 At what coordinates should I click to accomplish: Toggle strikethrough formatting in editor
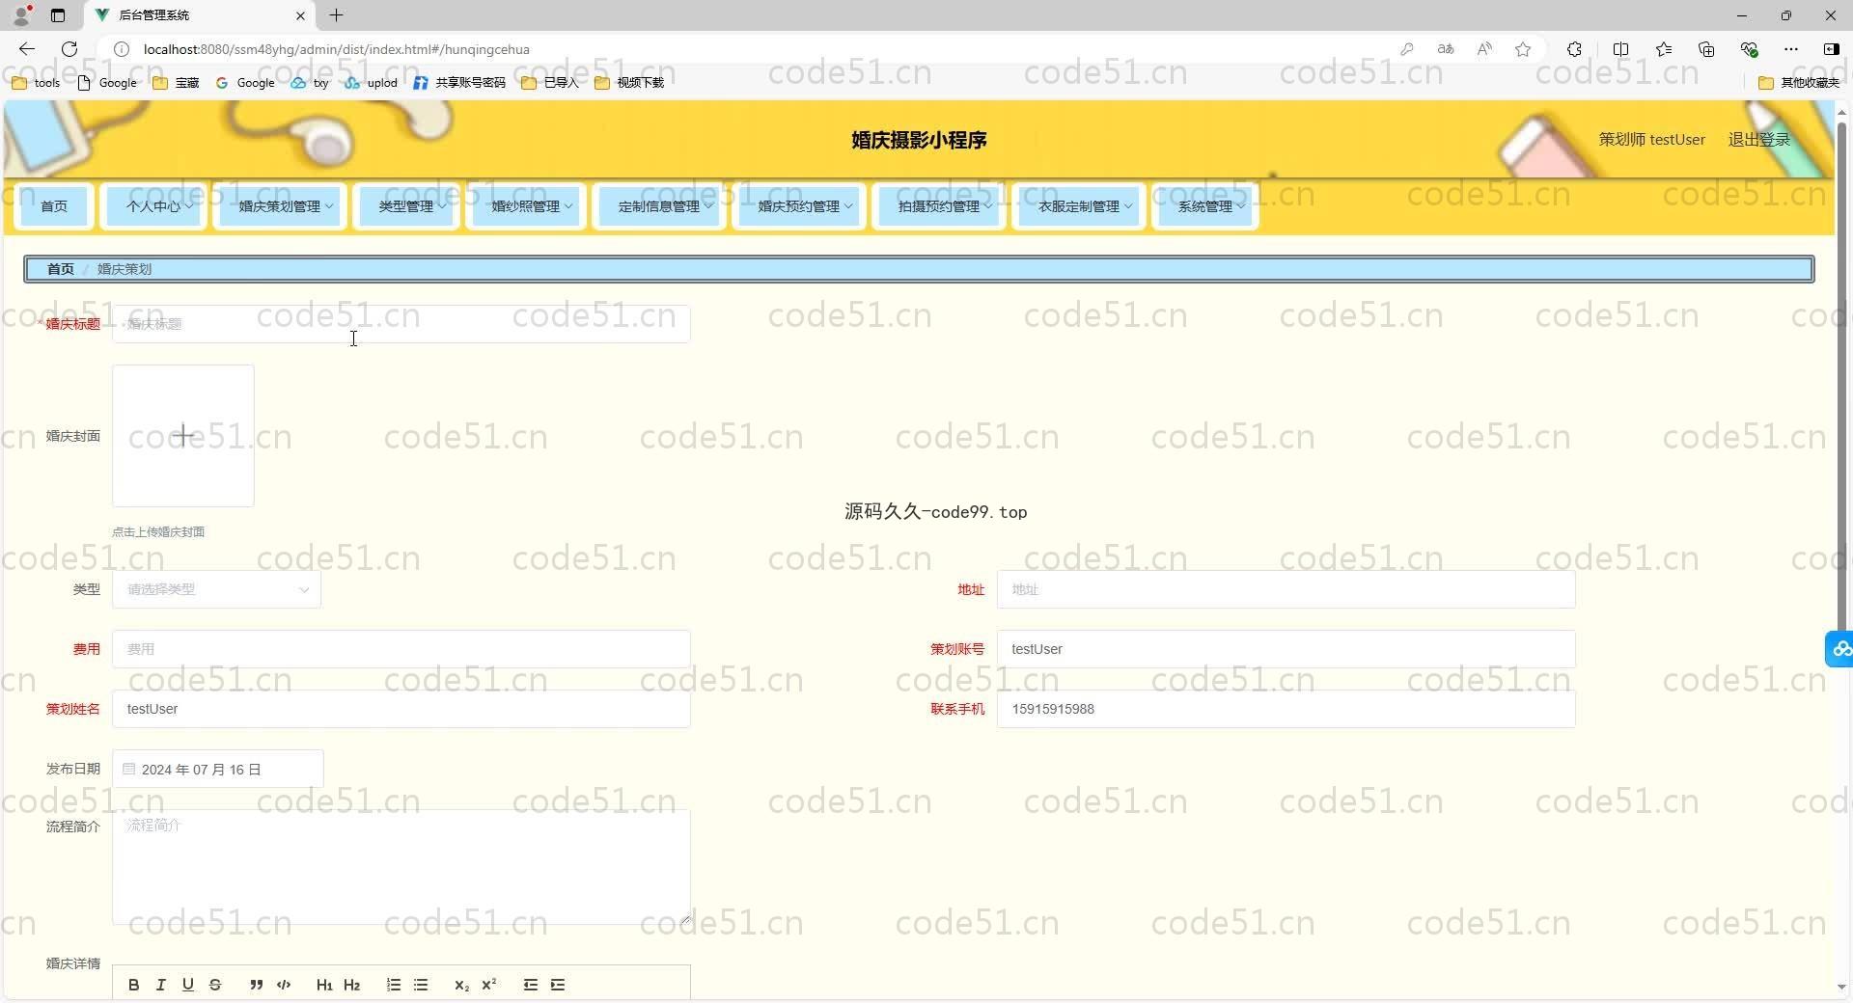215,985
